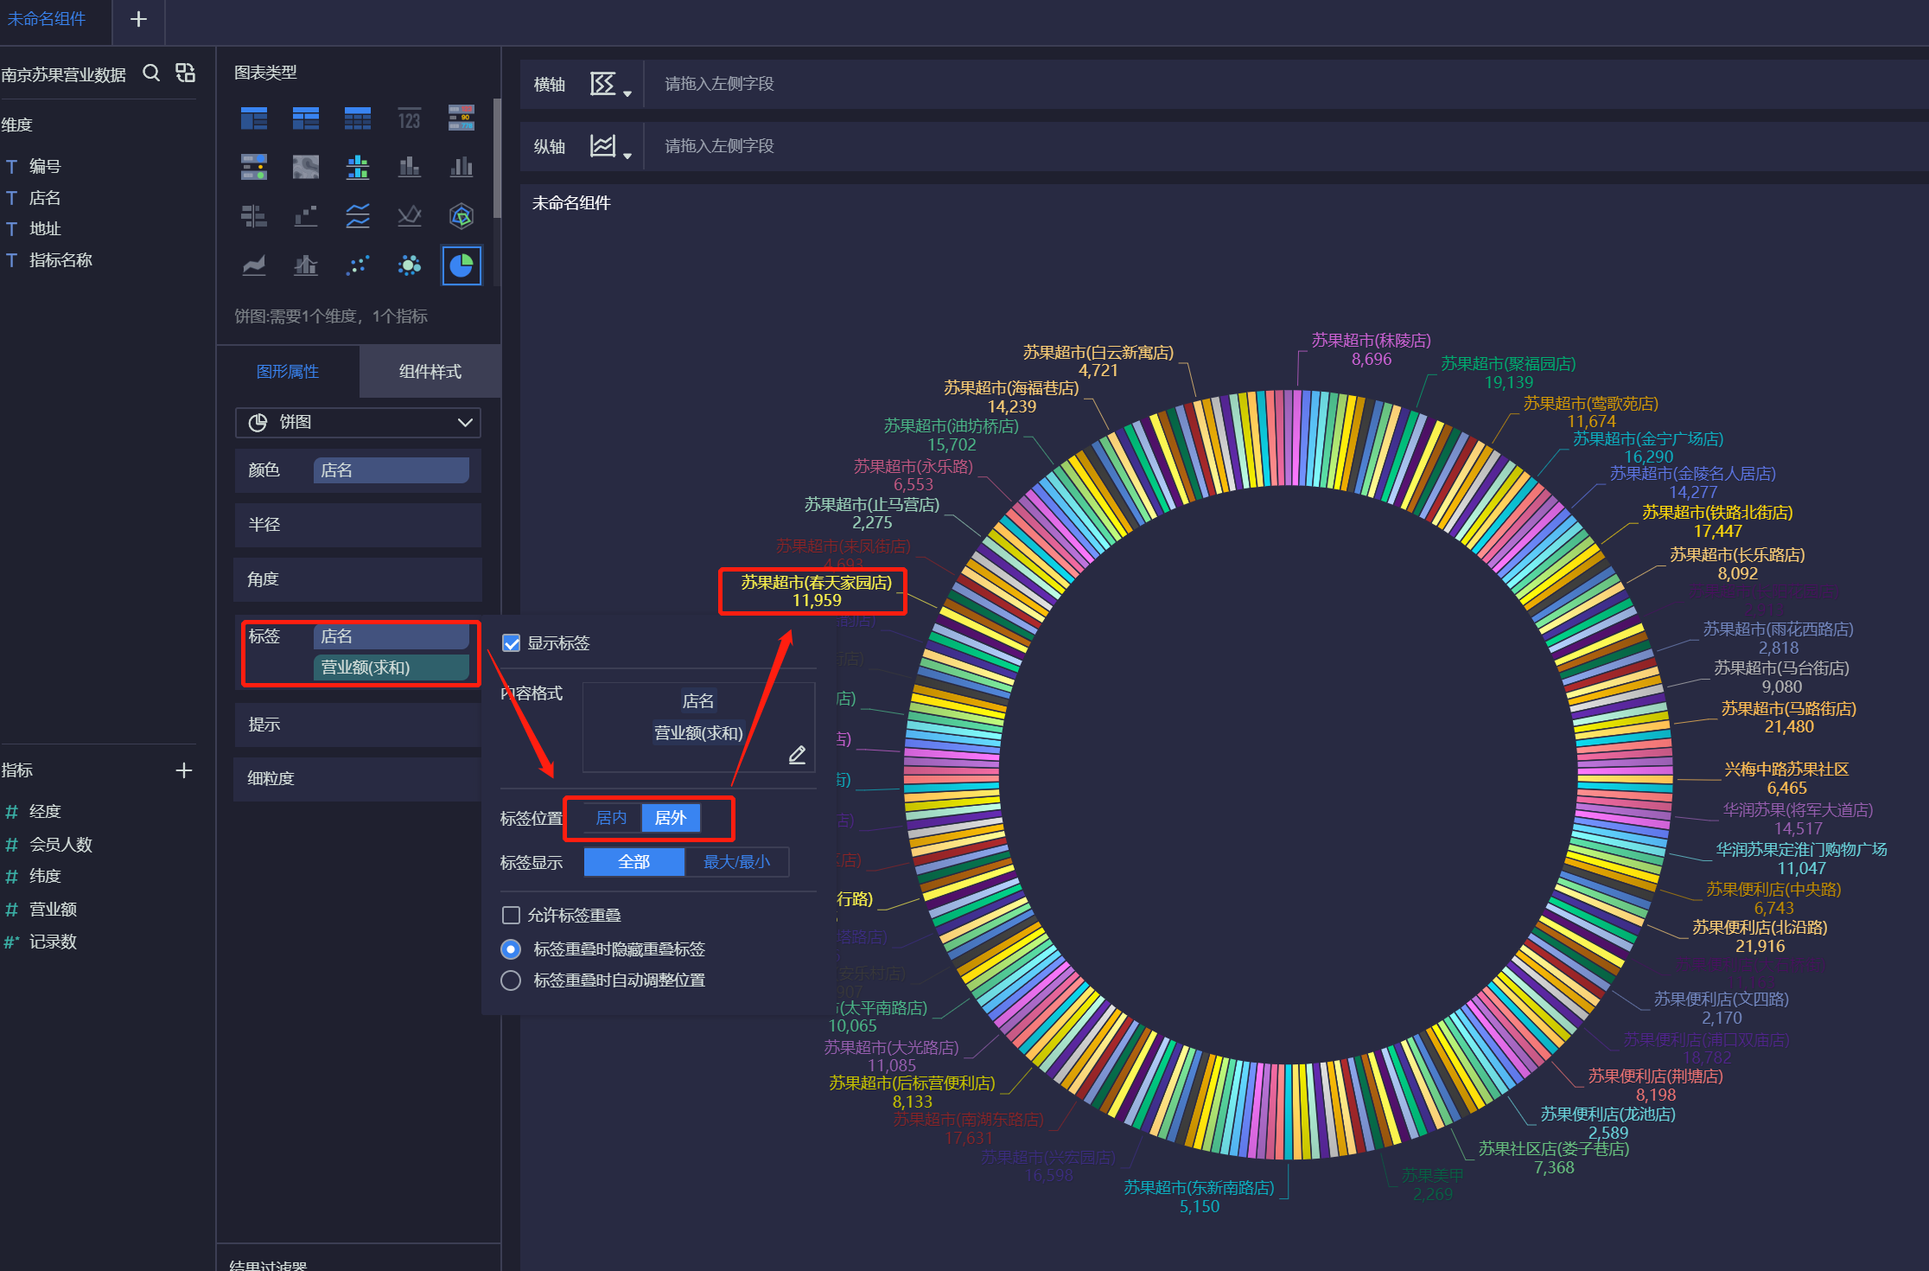1929x1271 pixels.
Task: Click the 提示 attribute row
Action: pos(358,725)
